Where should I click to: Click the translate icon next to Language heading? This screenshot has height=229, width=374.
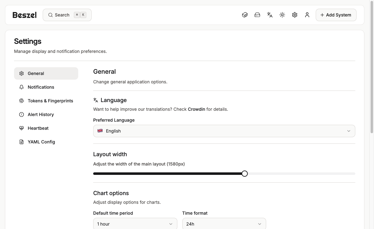pyautogui.click(x=96, y=100)
